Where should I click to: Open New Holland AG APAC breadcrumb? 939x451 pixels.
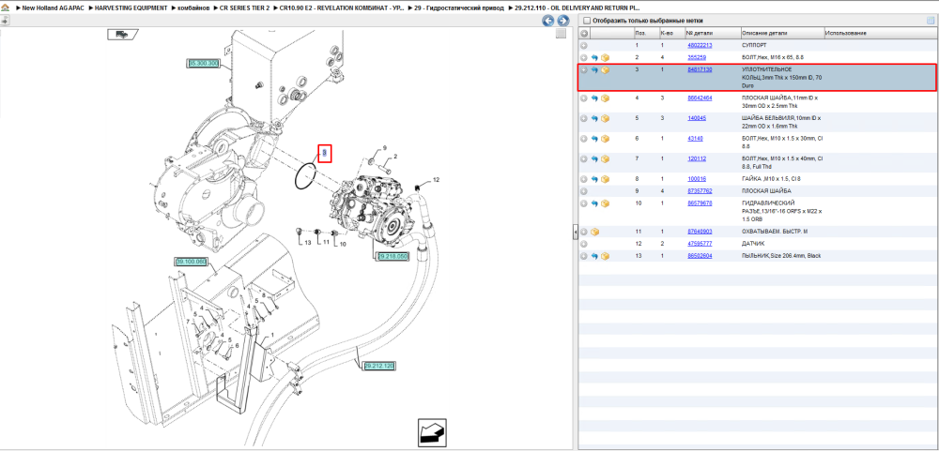51,8
